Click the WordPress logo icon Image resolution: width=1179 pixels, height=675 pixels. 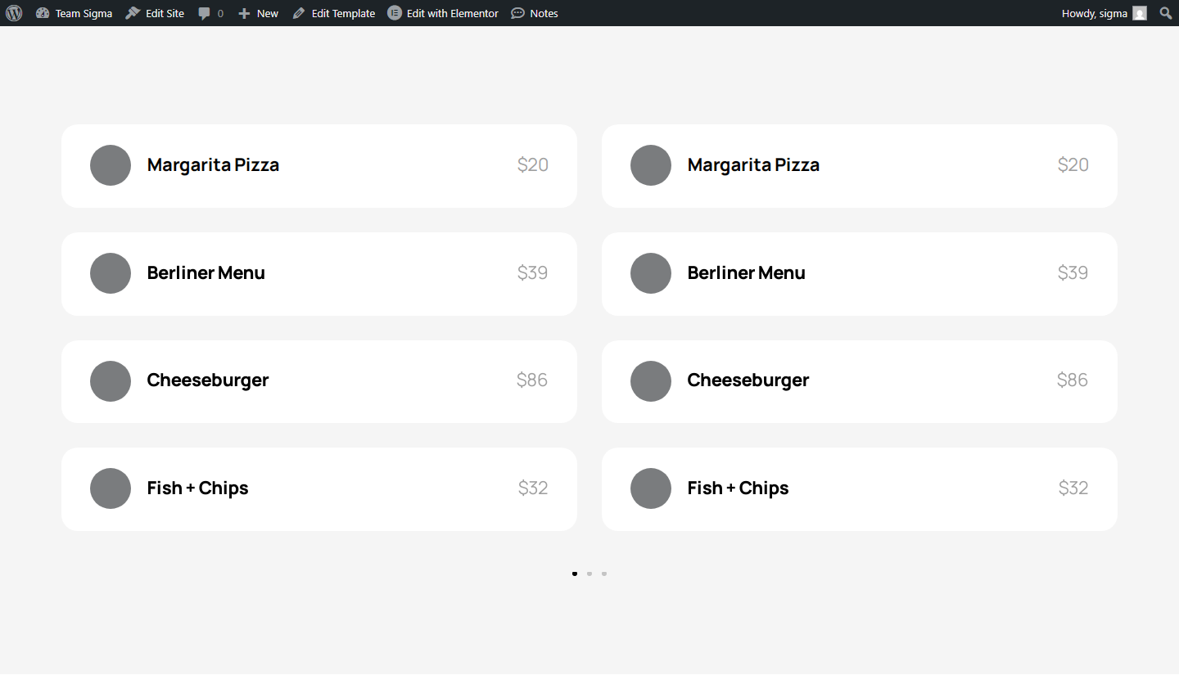pyautogui.click(x=14, y=13)
